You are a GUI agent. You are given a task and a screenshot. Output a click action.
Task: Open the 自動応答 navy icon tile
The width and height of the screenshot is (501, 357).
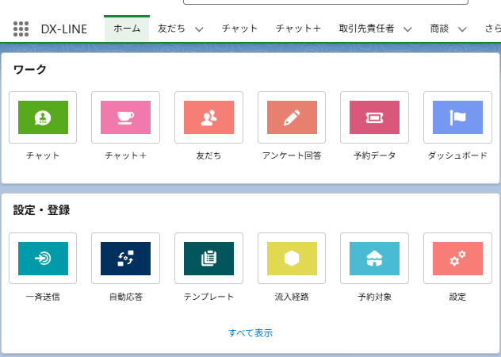(125, 259)
